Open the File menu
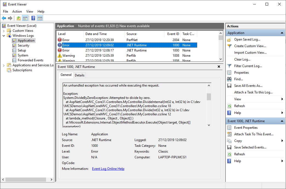The height and width of the screenshot is (189, 286). (5, 11)
